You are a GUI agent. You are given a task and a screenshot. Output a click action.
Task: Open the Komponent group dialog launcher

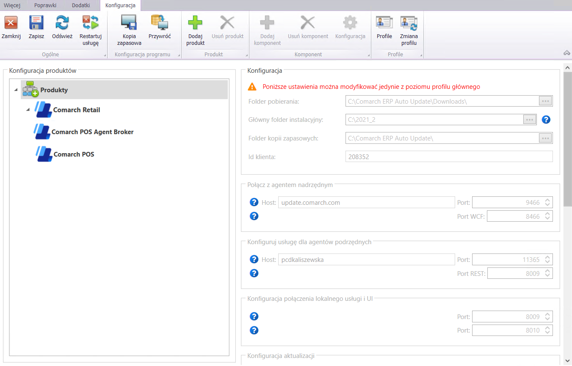tap(369, 56)
